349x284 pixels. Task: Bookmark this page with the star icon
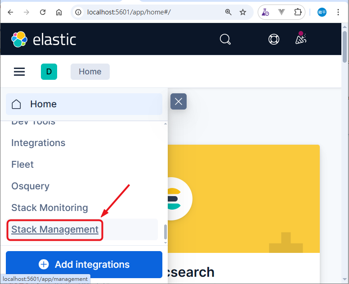[243, 12]
